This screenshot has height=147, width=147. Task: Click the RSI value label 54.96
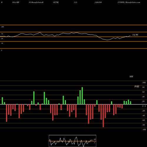pos(135,35)
